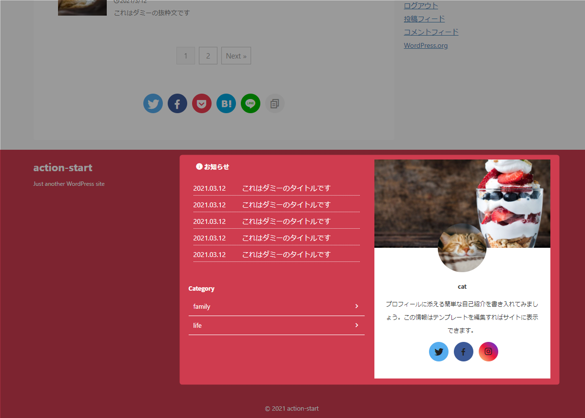Click the cat avatar thumbnail
This screenshot has height=418, width=585.
[x=462, y=248]
